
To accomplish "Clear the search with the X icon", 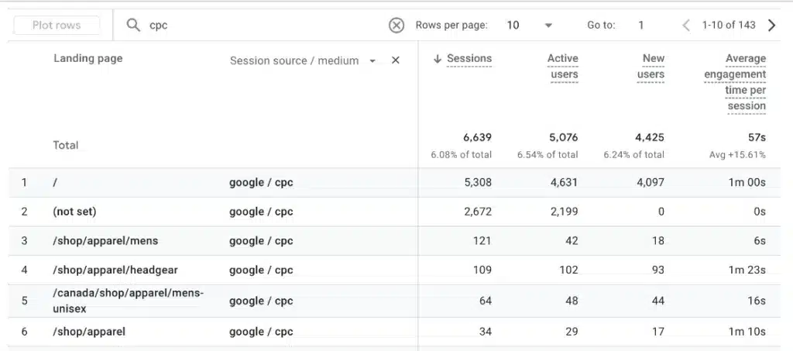I will (x=396, y=26).
